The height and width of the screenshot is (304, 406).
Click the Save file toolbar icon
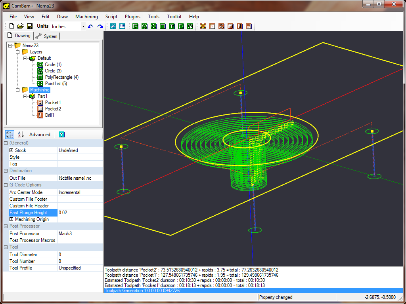[29, 27]
